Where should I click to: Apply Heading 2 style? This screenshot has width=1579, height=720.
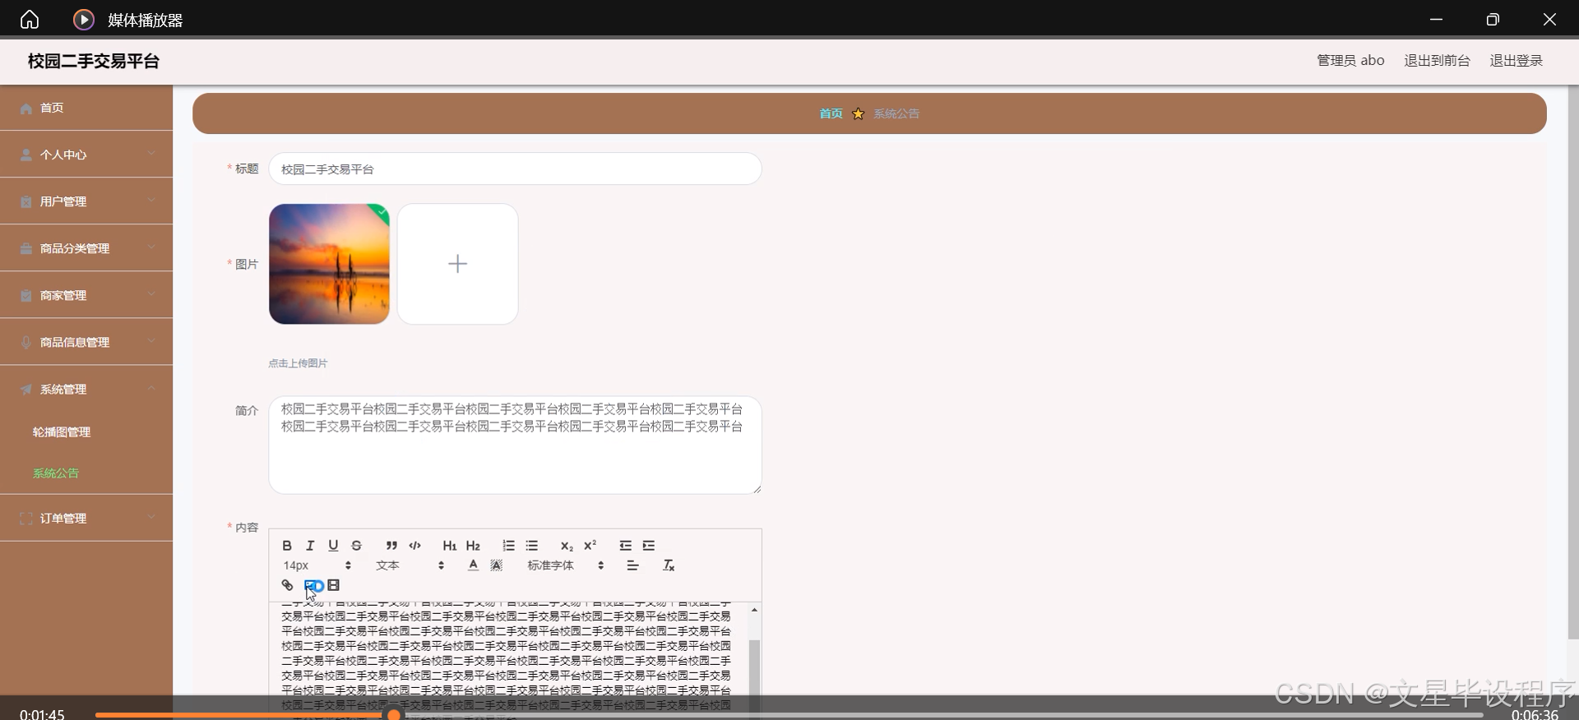pyautogui.click(x=473, y=546)
